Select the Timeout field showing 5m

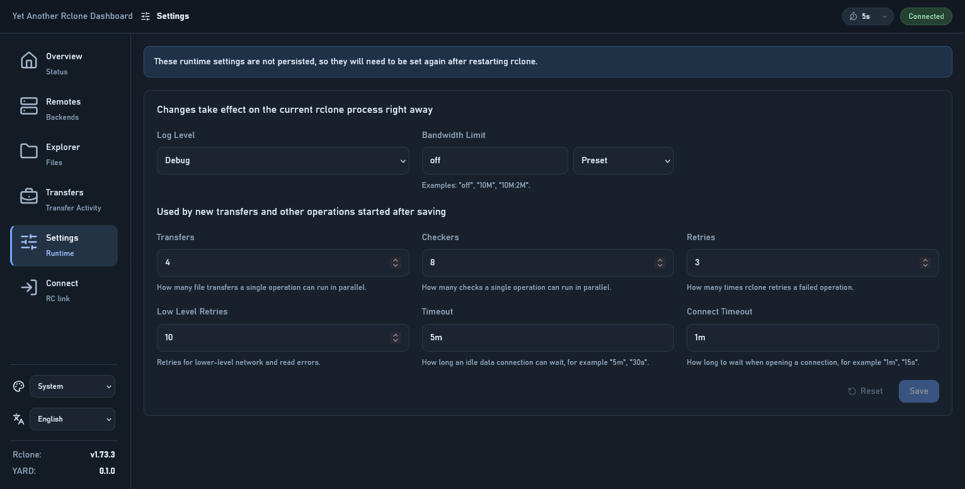548,338
